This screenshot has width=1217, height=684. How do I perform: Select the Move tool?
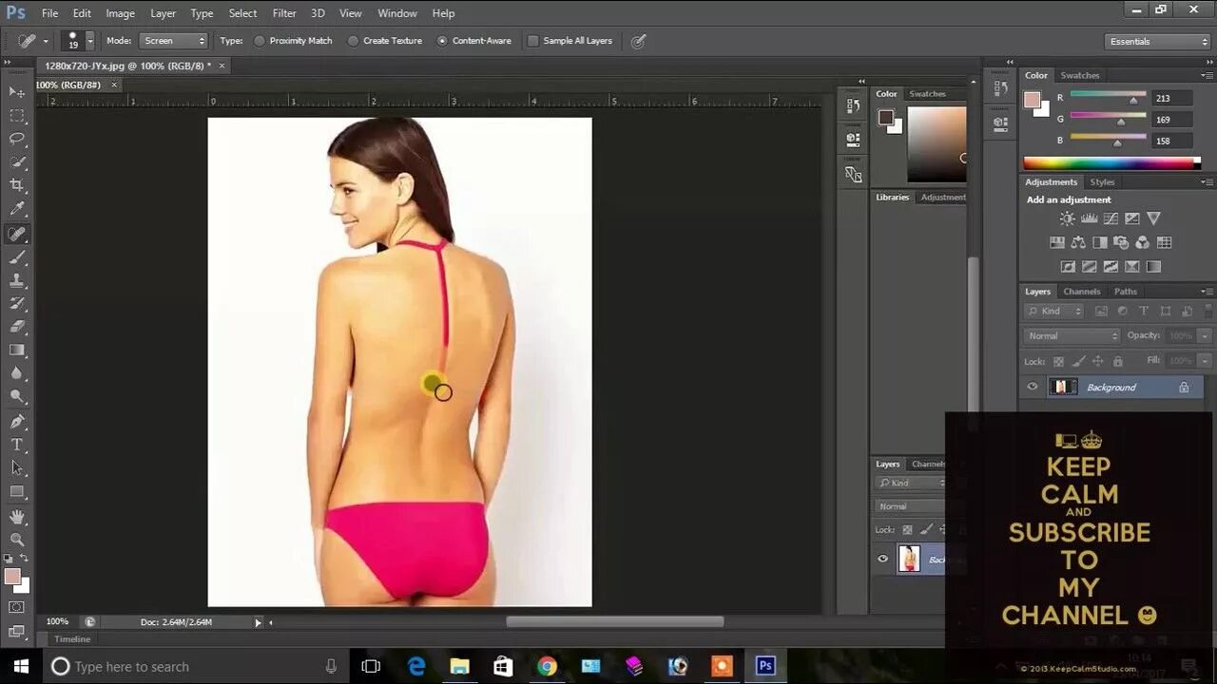pyautogui.click(x=15, y=92)
